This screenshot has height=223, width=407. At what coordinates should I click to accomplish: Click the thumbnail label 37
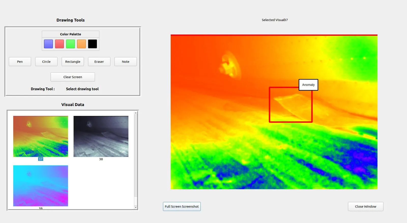(41, 159)
